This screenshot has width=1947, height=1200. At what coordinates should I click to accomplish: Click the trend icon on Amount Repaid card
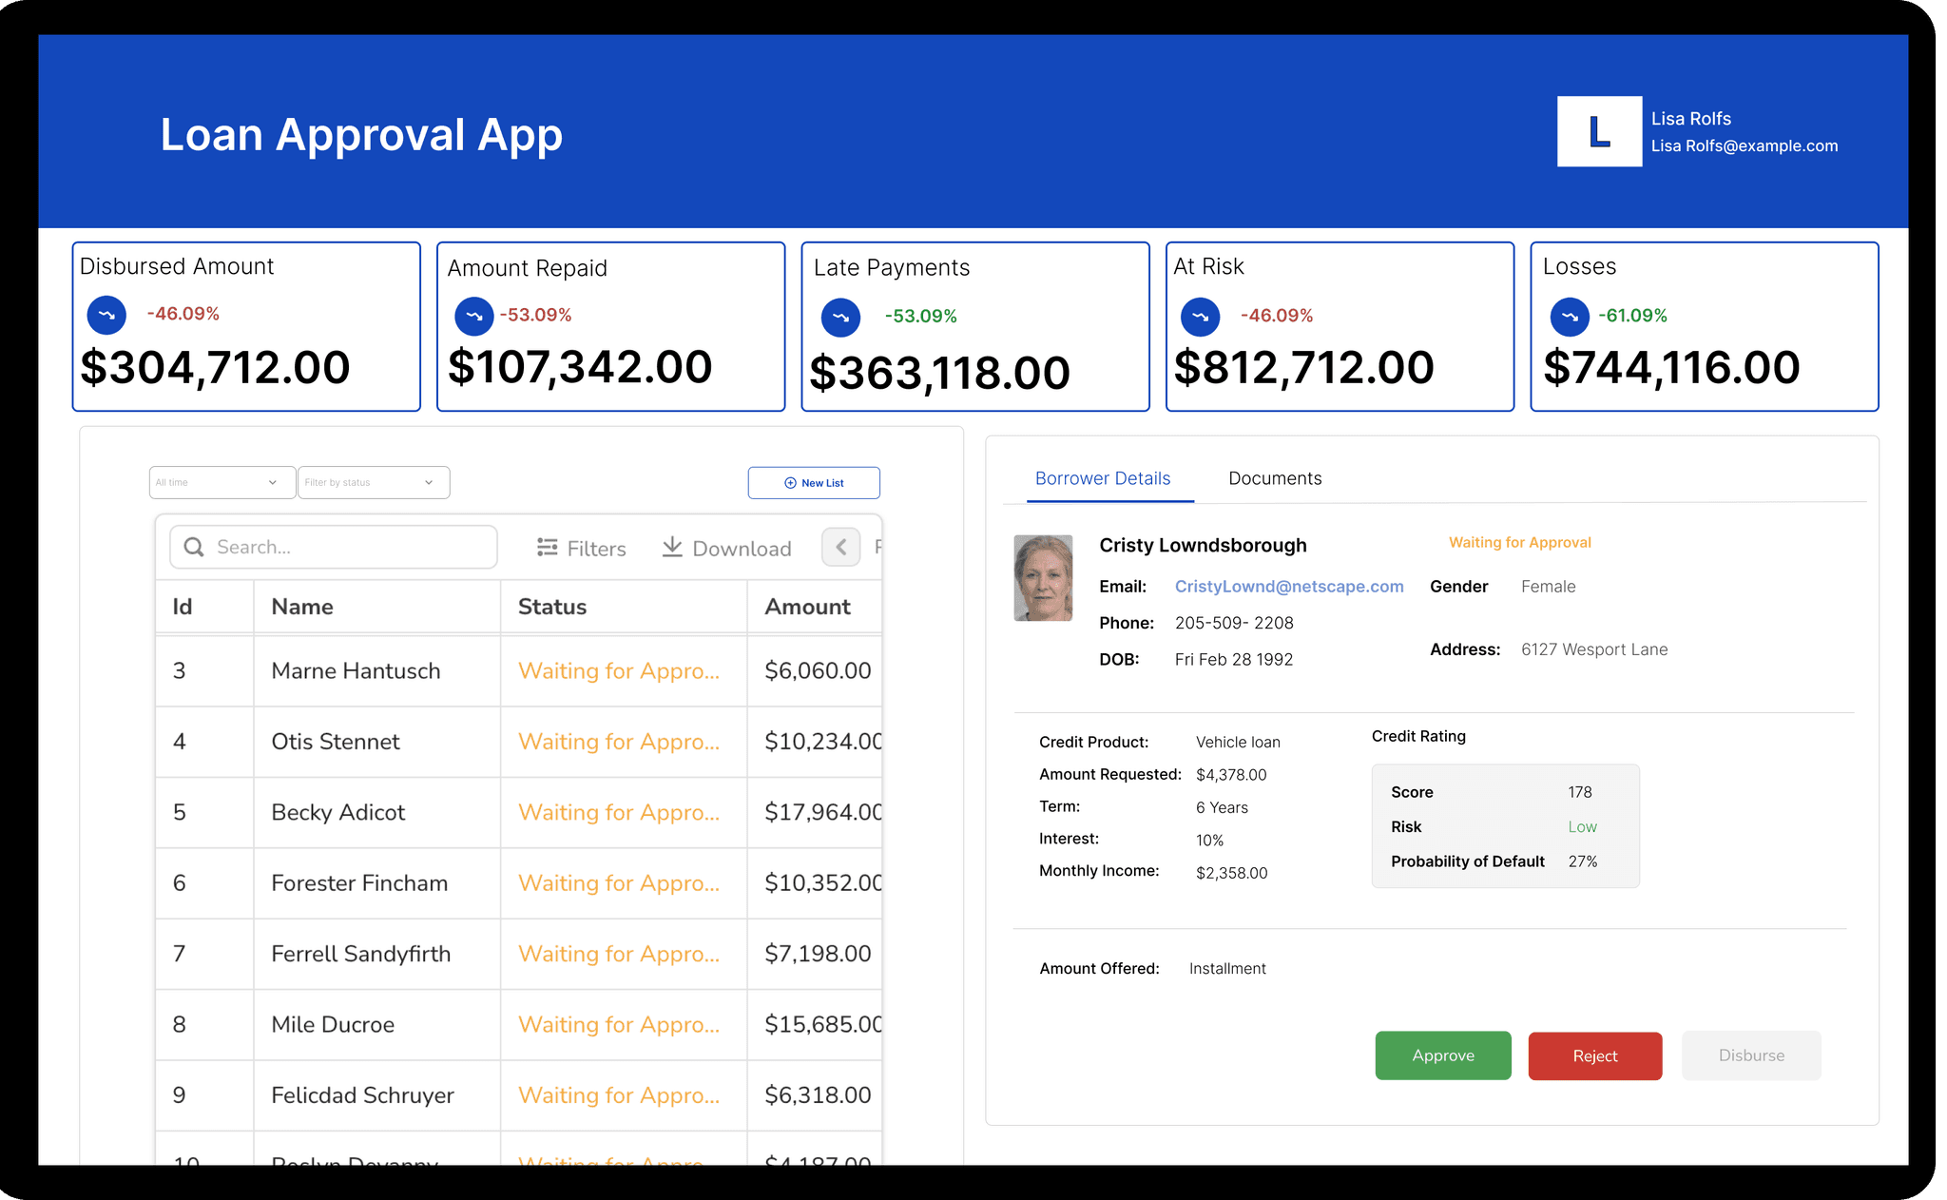tap(473, 317)
